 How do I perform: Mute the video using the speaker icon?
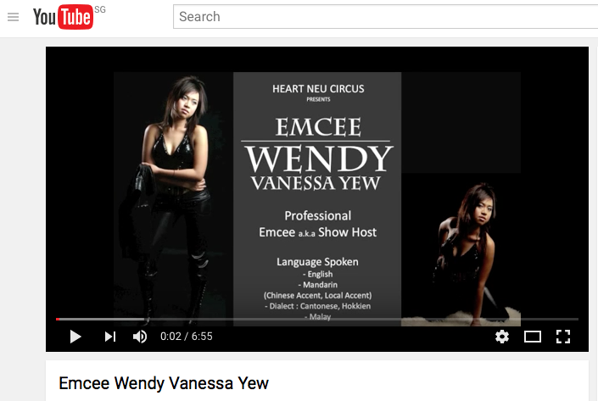[140, 337]
